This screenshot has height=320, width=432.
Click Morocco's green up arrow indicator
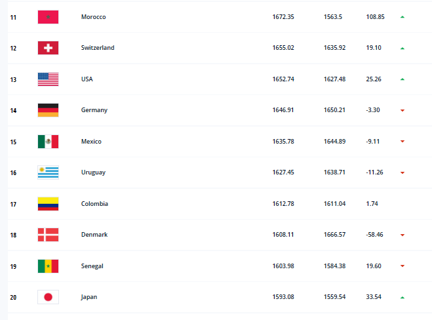click(x=402, y=17)
